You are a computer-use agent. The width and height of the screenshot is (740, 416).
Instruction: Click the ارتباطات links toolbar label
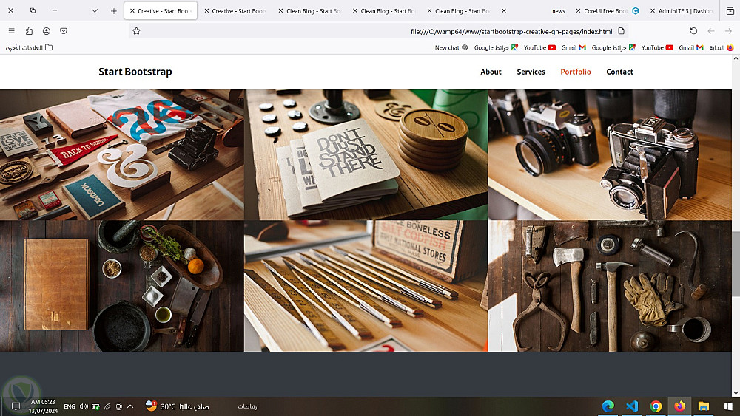pyautogui.click(x=248, y=406)
